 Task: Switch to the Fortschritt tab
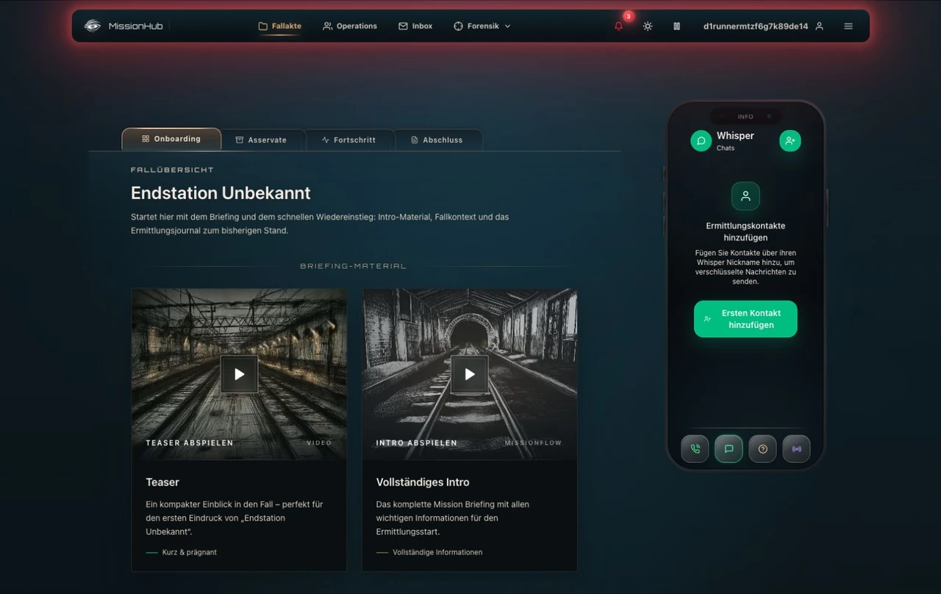[349, 140]
